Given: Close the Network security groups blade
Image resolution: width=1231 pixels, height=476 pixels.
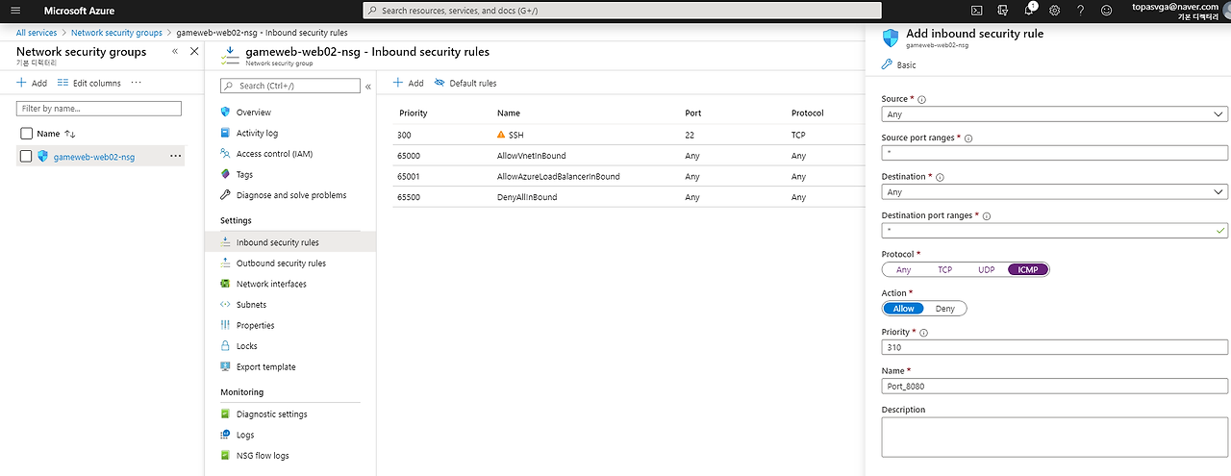Looking at the screenshot, I should point(194,51).
